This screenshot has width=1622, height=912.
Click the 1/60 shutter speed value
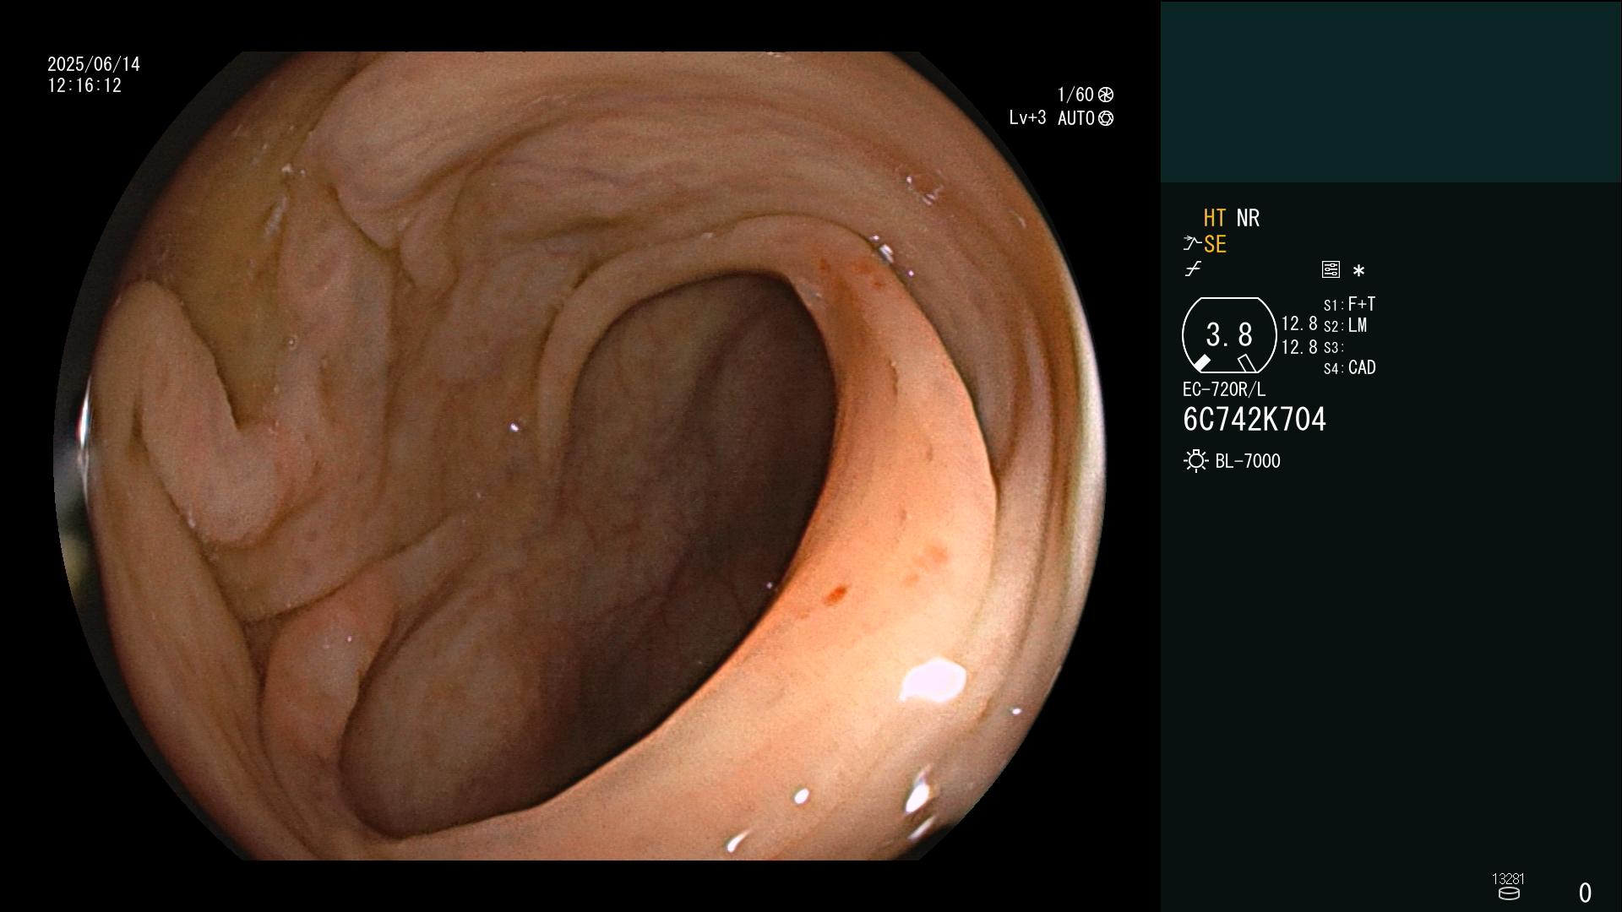[1075, 95]
